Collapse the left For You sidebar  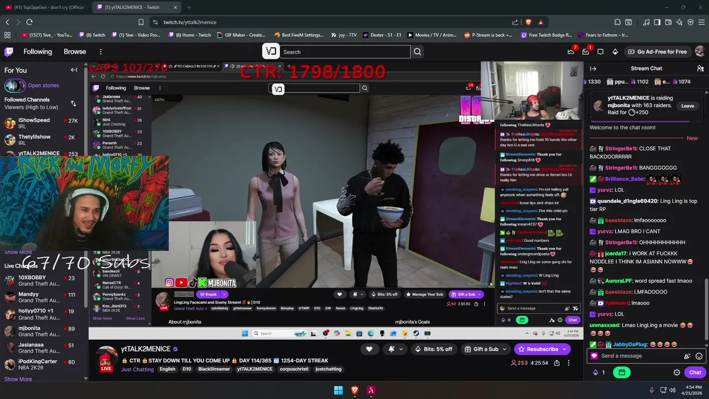point(74,70)
